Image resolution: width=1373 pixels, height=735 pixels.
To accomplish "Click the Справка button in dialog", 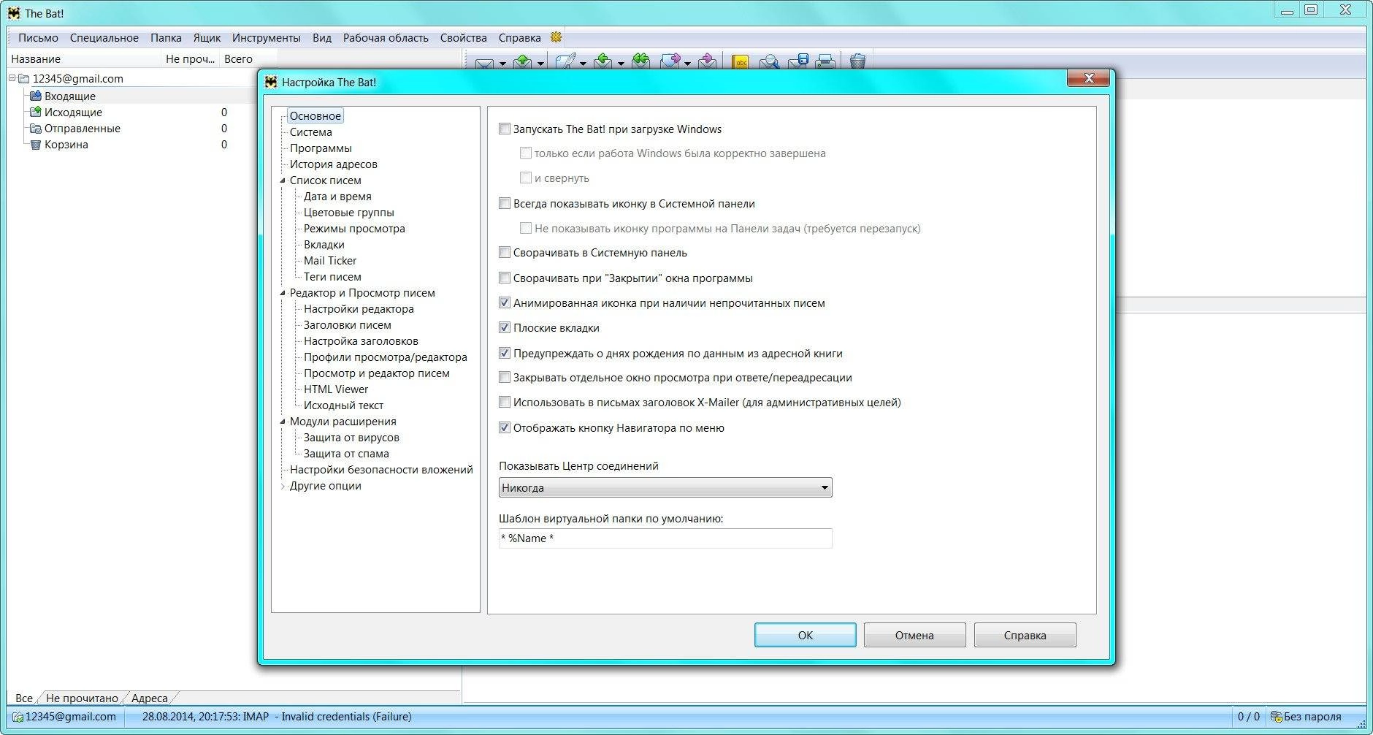I will pos(1025,635).
